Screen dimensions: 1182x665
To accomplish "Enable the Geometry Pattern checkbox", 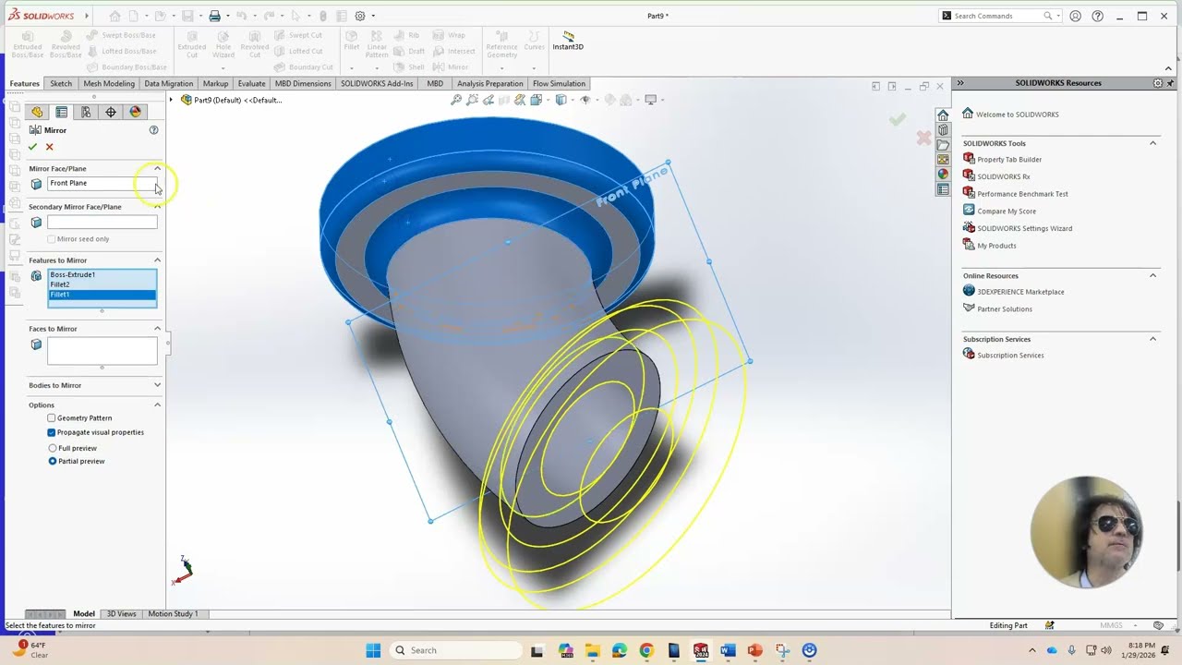I will 52,418.
